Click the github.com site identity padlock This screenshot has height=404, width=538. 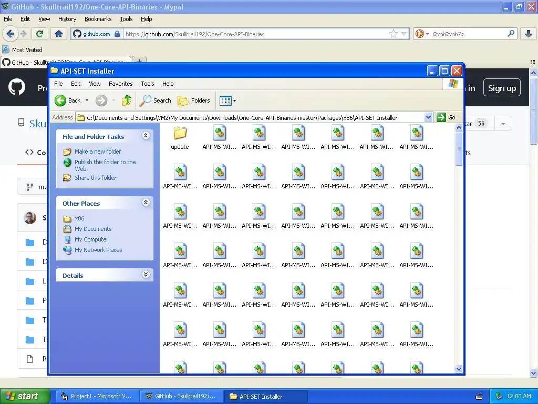[117, 34]
